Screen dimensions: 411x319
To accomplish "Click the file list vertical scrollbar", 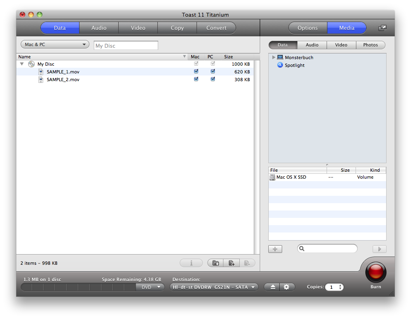I will [257, 157].
